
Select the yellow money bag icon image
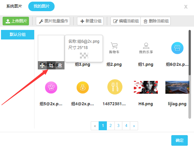[83, 87]
